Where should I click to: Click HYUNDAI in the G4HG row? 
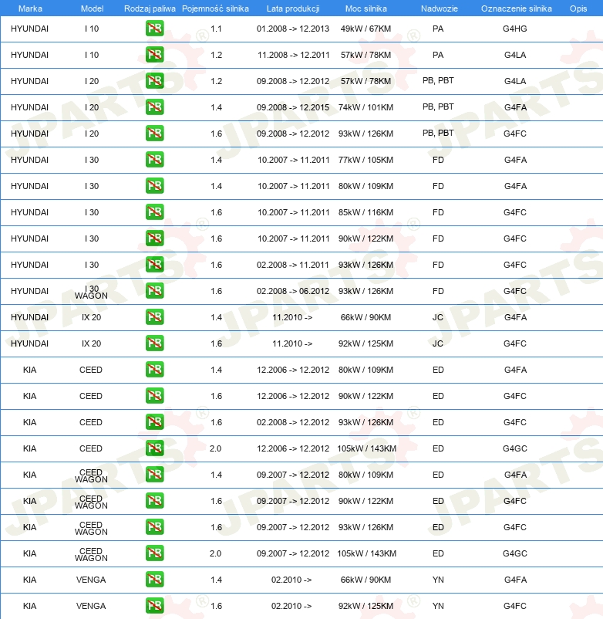click(x=29, y=29)
